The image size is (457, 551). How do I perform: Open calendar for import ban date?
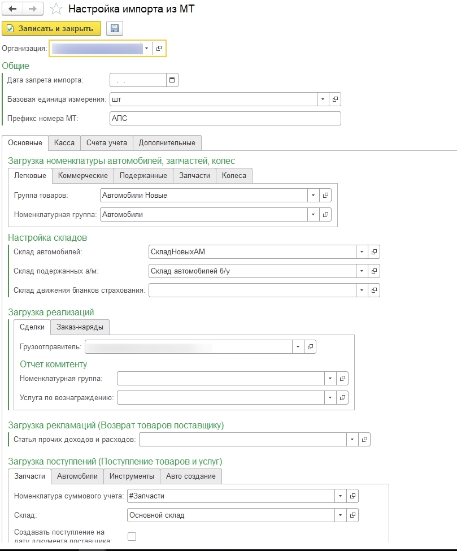172,80
